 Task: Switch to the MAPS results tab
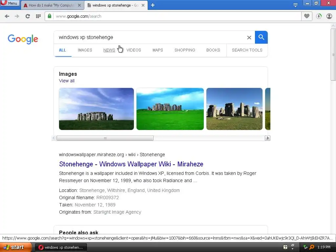[x=158, y=50]
